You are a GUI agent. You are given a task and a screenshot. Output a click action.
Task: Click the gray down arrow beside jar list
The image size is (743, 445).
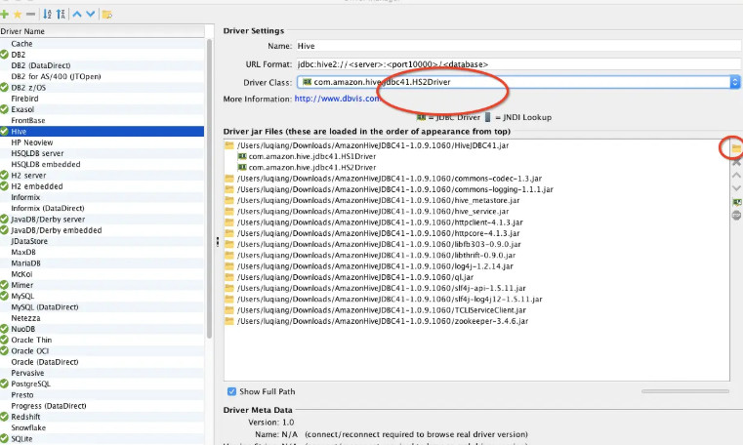(x=736, y=188)
